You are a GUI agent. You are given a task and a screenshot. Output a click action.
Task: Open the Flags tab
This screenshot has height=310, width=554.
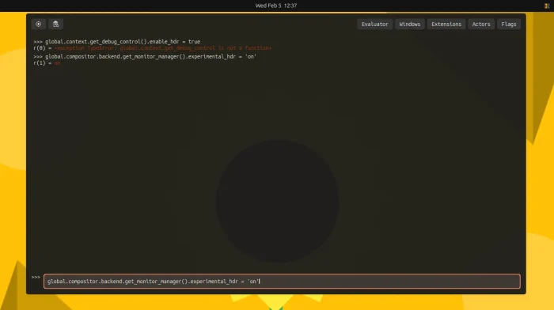click(508, 24)
